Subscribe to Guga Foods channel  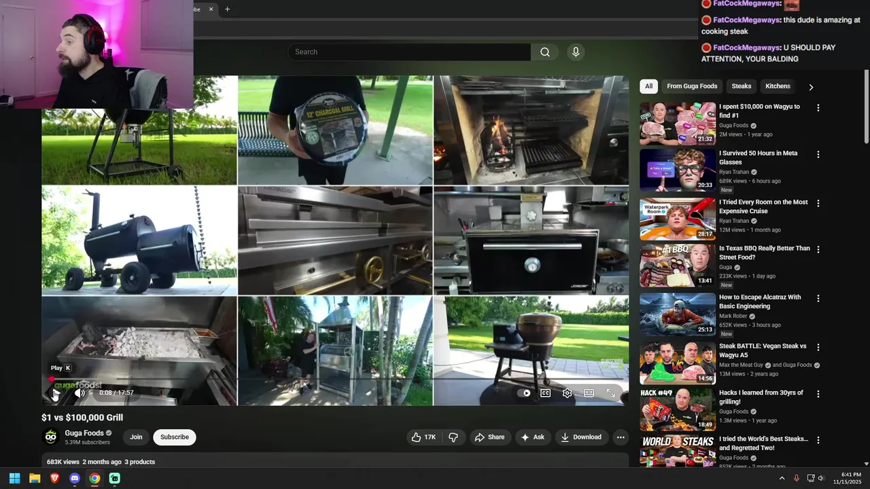coord(175,437)
